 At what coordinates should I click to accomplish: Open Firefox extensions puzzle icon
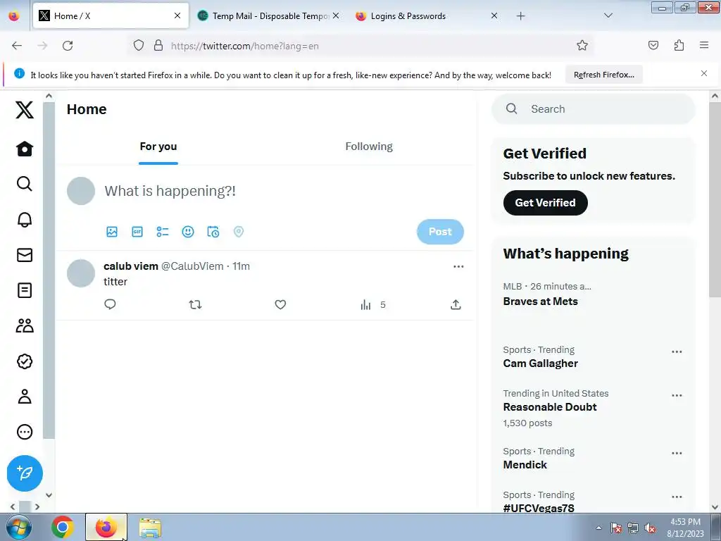pyautogui.click(x=679, y=45)
